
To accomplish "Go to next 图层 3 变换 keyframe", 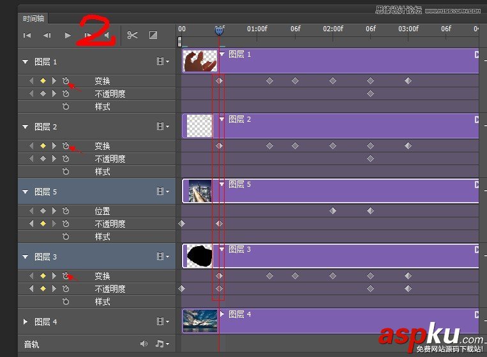I will coord(54,276).
